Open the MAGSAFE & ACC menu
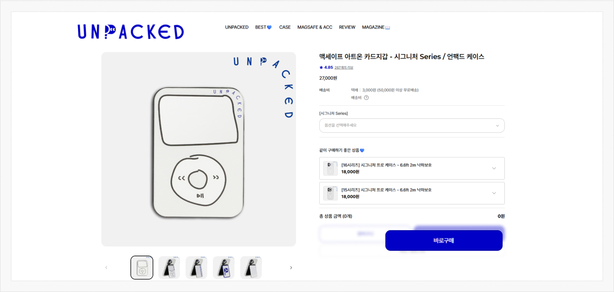This screenshot has height=292, width=614. [x=315, y=27]
